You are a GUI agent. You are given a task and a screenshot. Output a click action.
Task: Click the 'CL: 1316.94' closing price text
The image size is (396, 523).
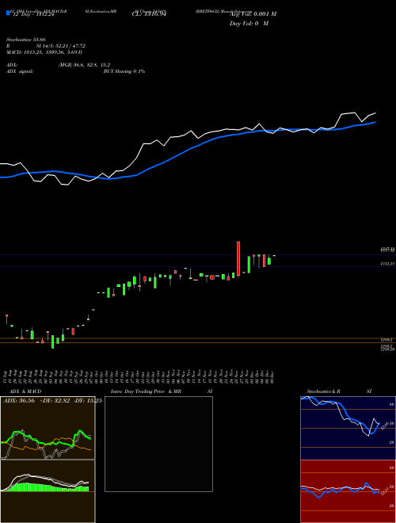tap(149, 14)
